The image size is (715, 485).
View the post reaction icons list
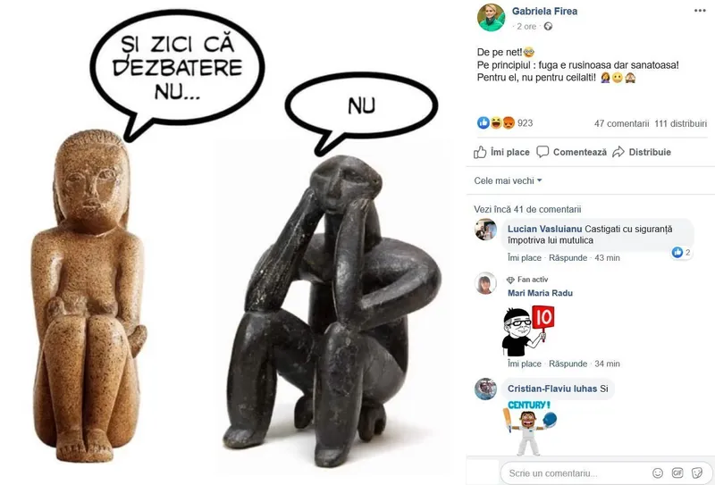coord(496,122)
